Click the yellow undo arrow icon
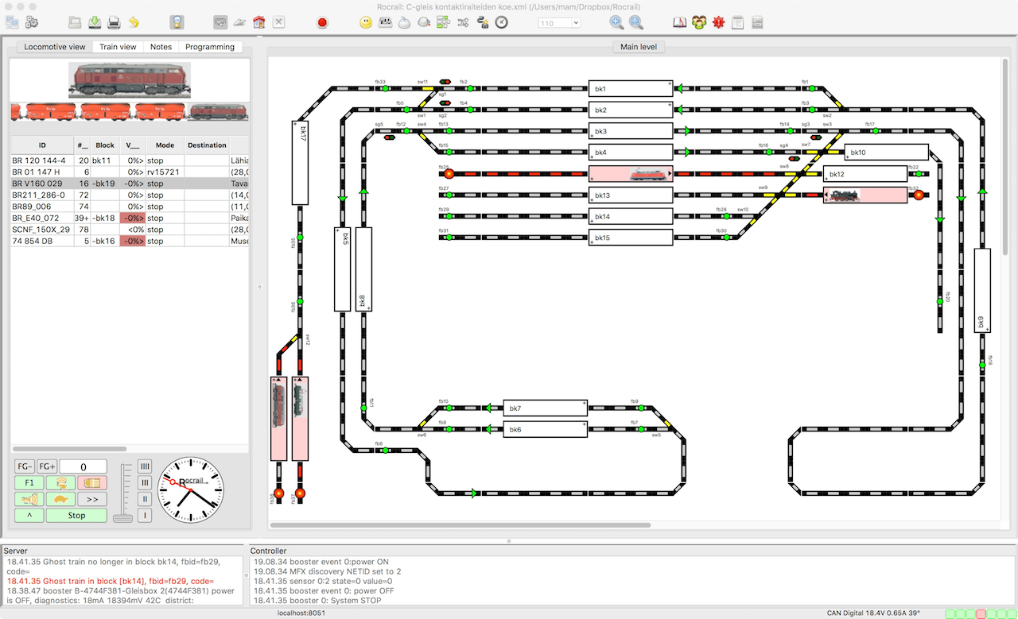This screenshot has width=1018, height=619. click(x=134, y=22)
